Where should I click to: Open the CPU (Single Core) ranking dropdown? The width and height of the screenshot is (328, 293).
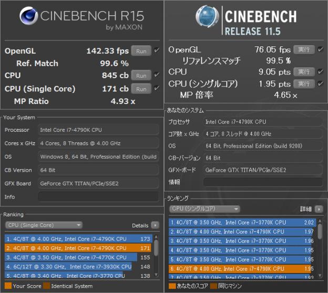click(x=44, y=225)
